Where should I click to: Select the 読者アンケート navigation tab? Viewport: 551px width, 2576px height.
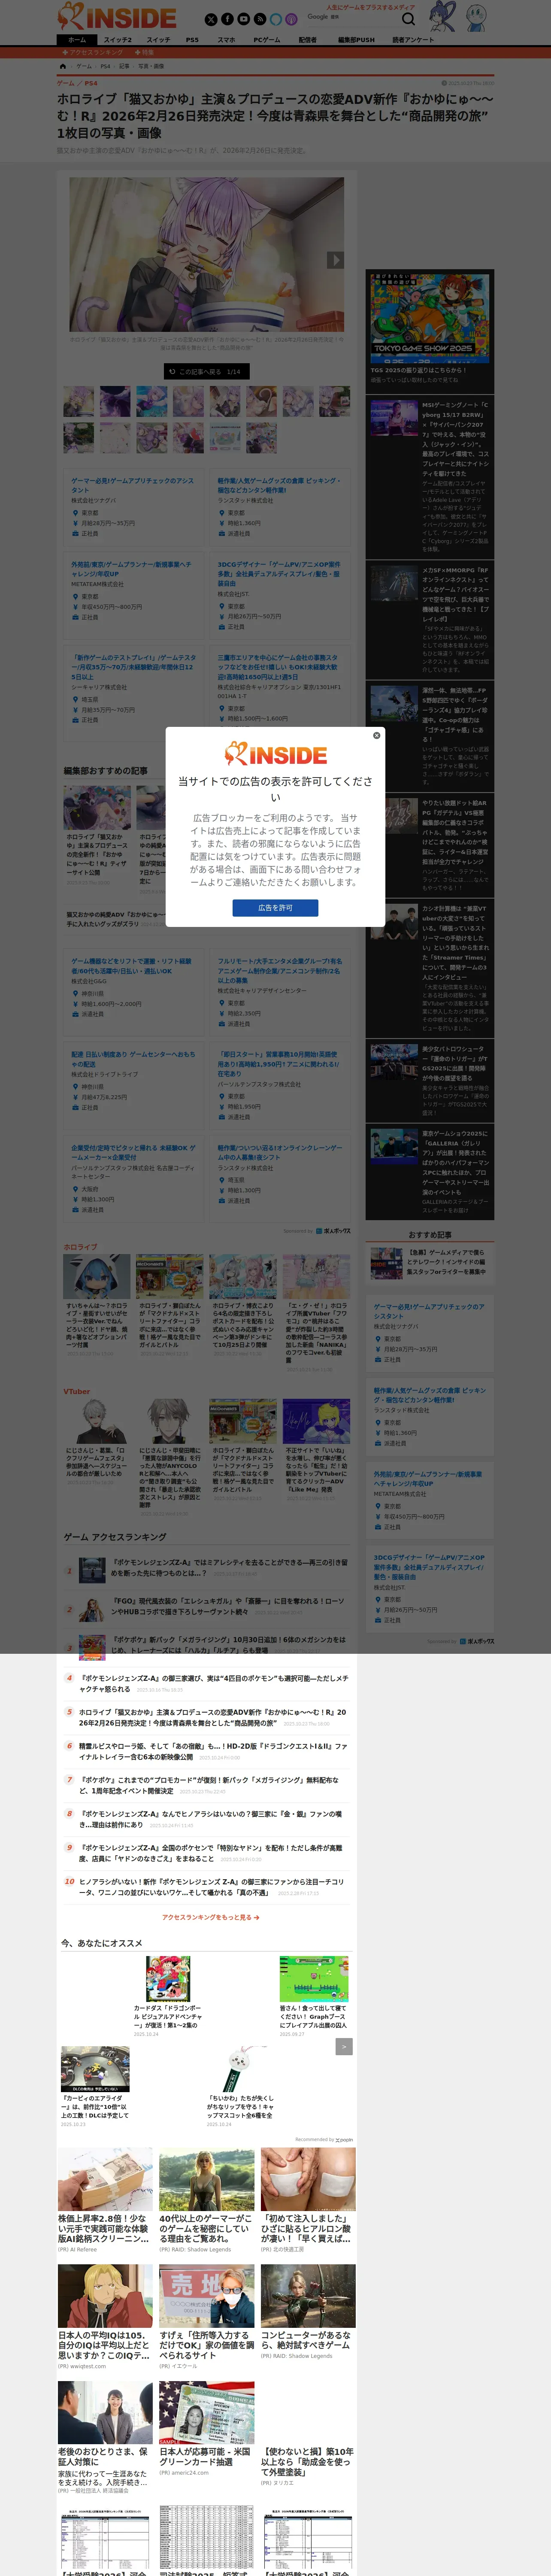pyautogui.click(x=413, y=40)
